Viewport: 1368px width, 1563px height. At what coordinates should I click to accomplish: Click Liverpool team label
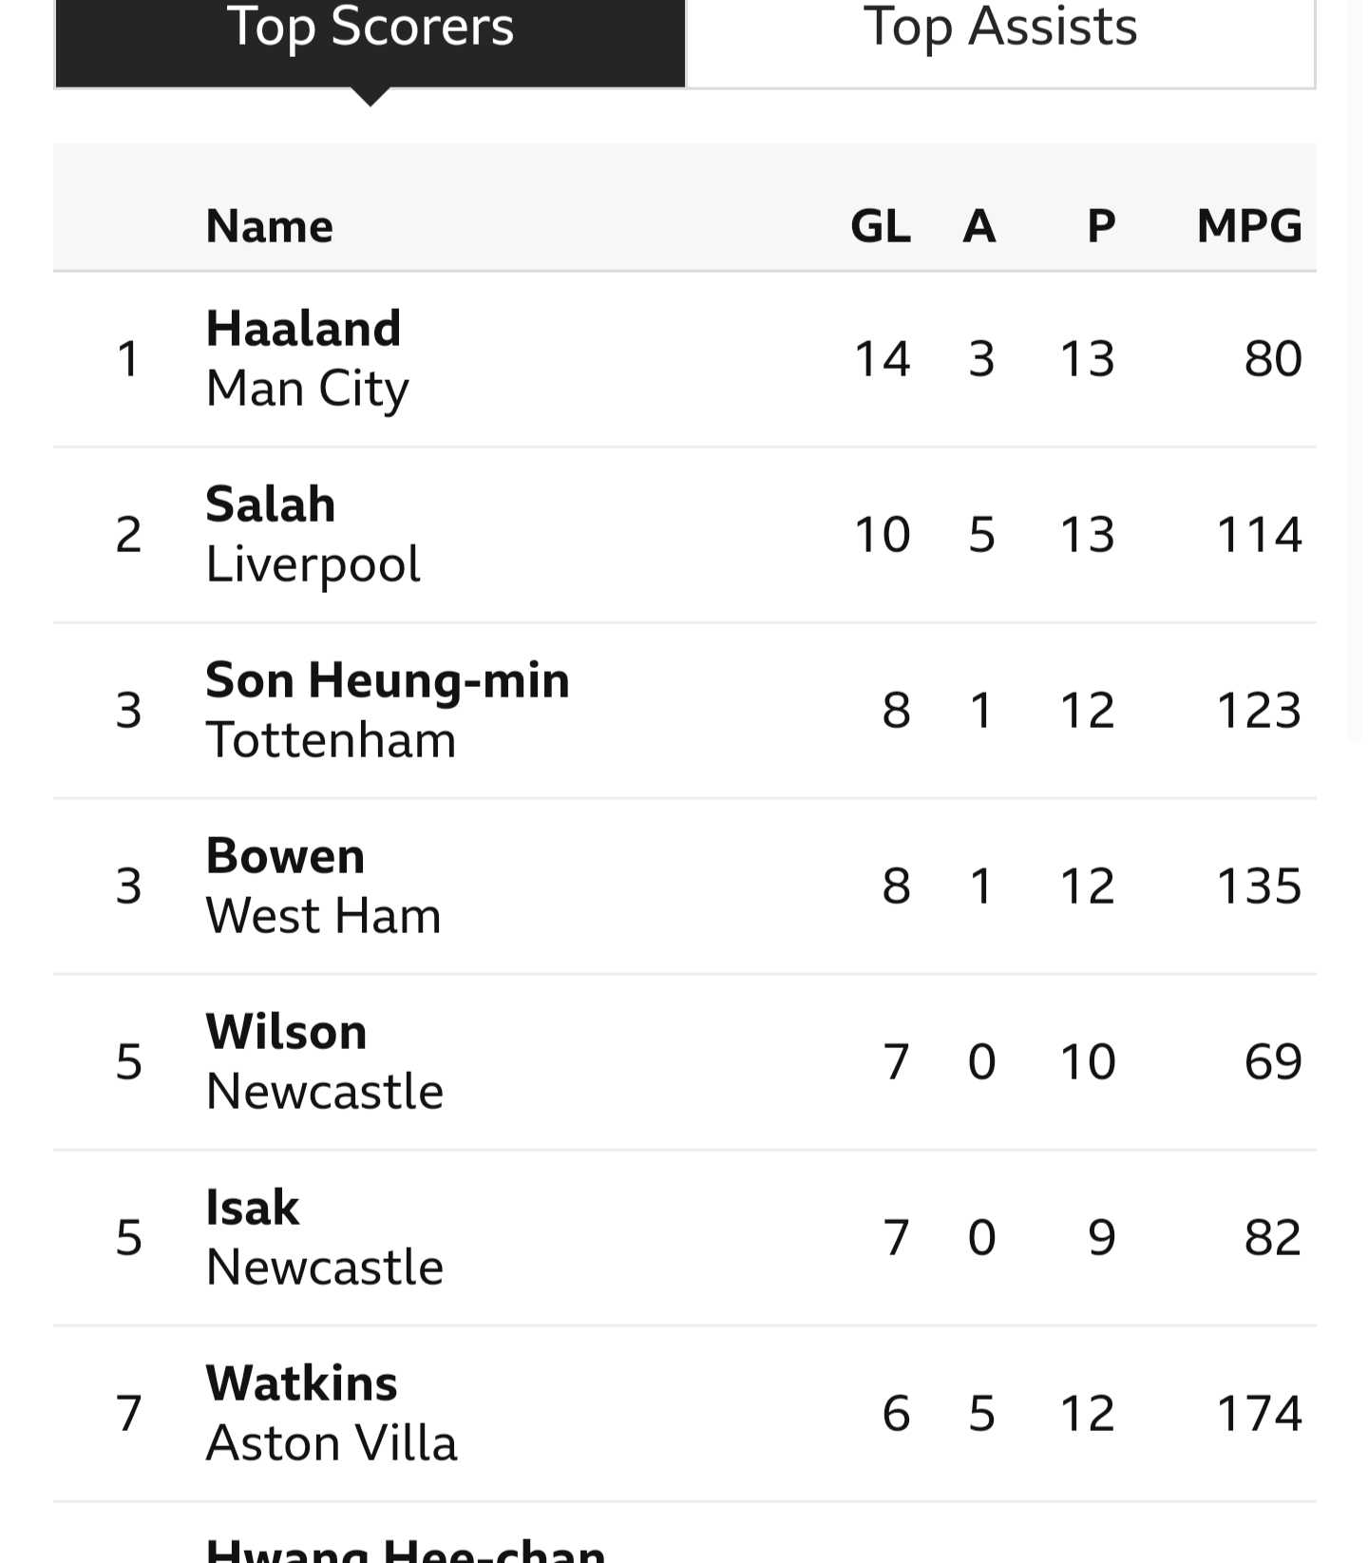coord(313,565)
